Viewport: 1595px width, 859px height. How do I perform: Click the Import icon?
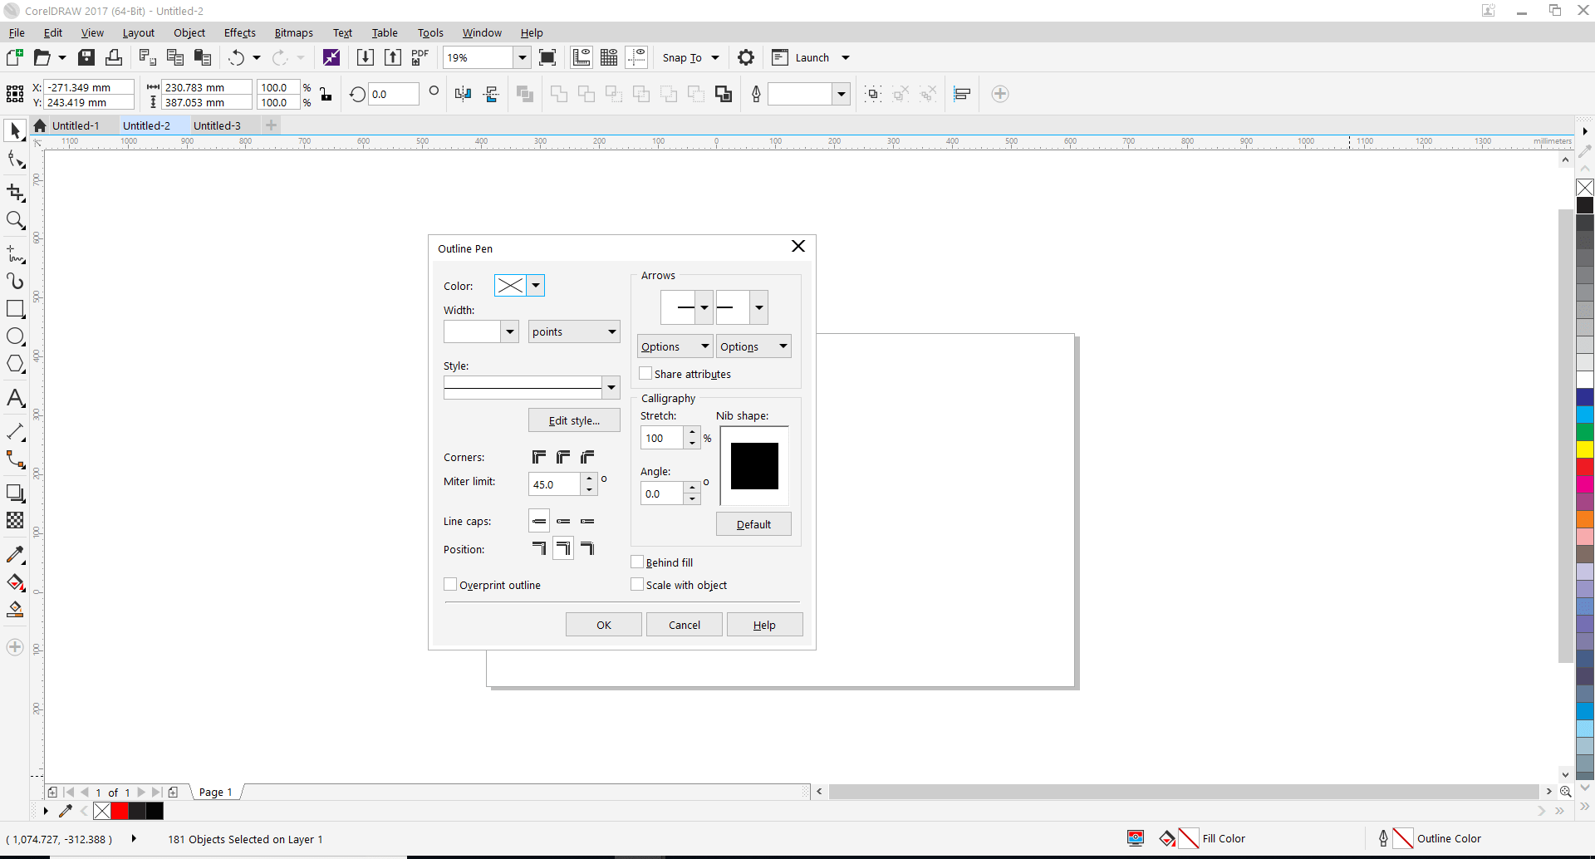365,57
